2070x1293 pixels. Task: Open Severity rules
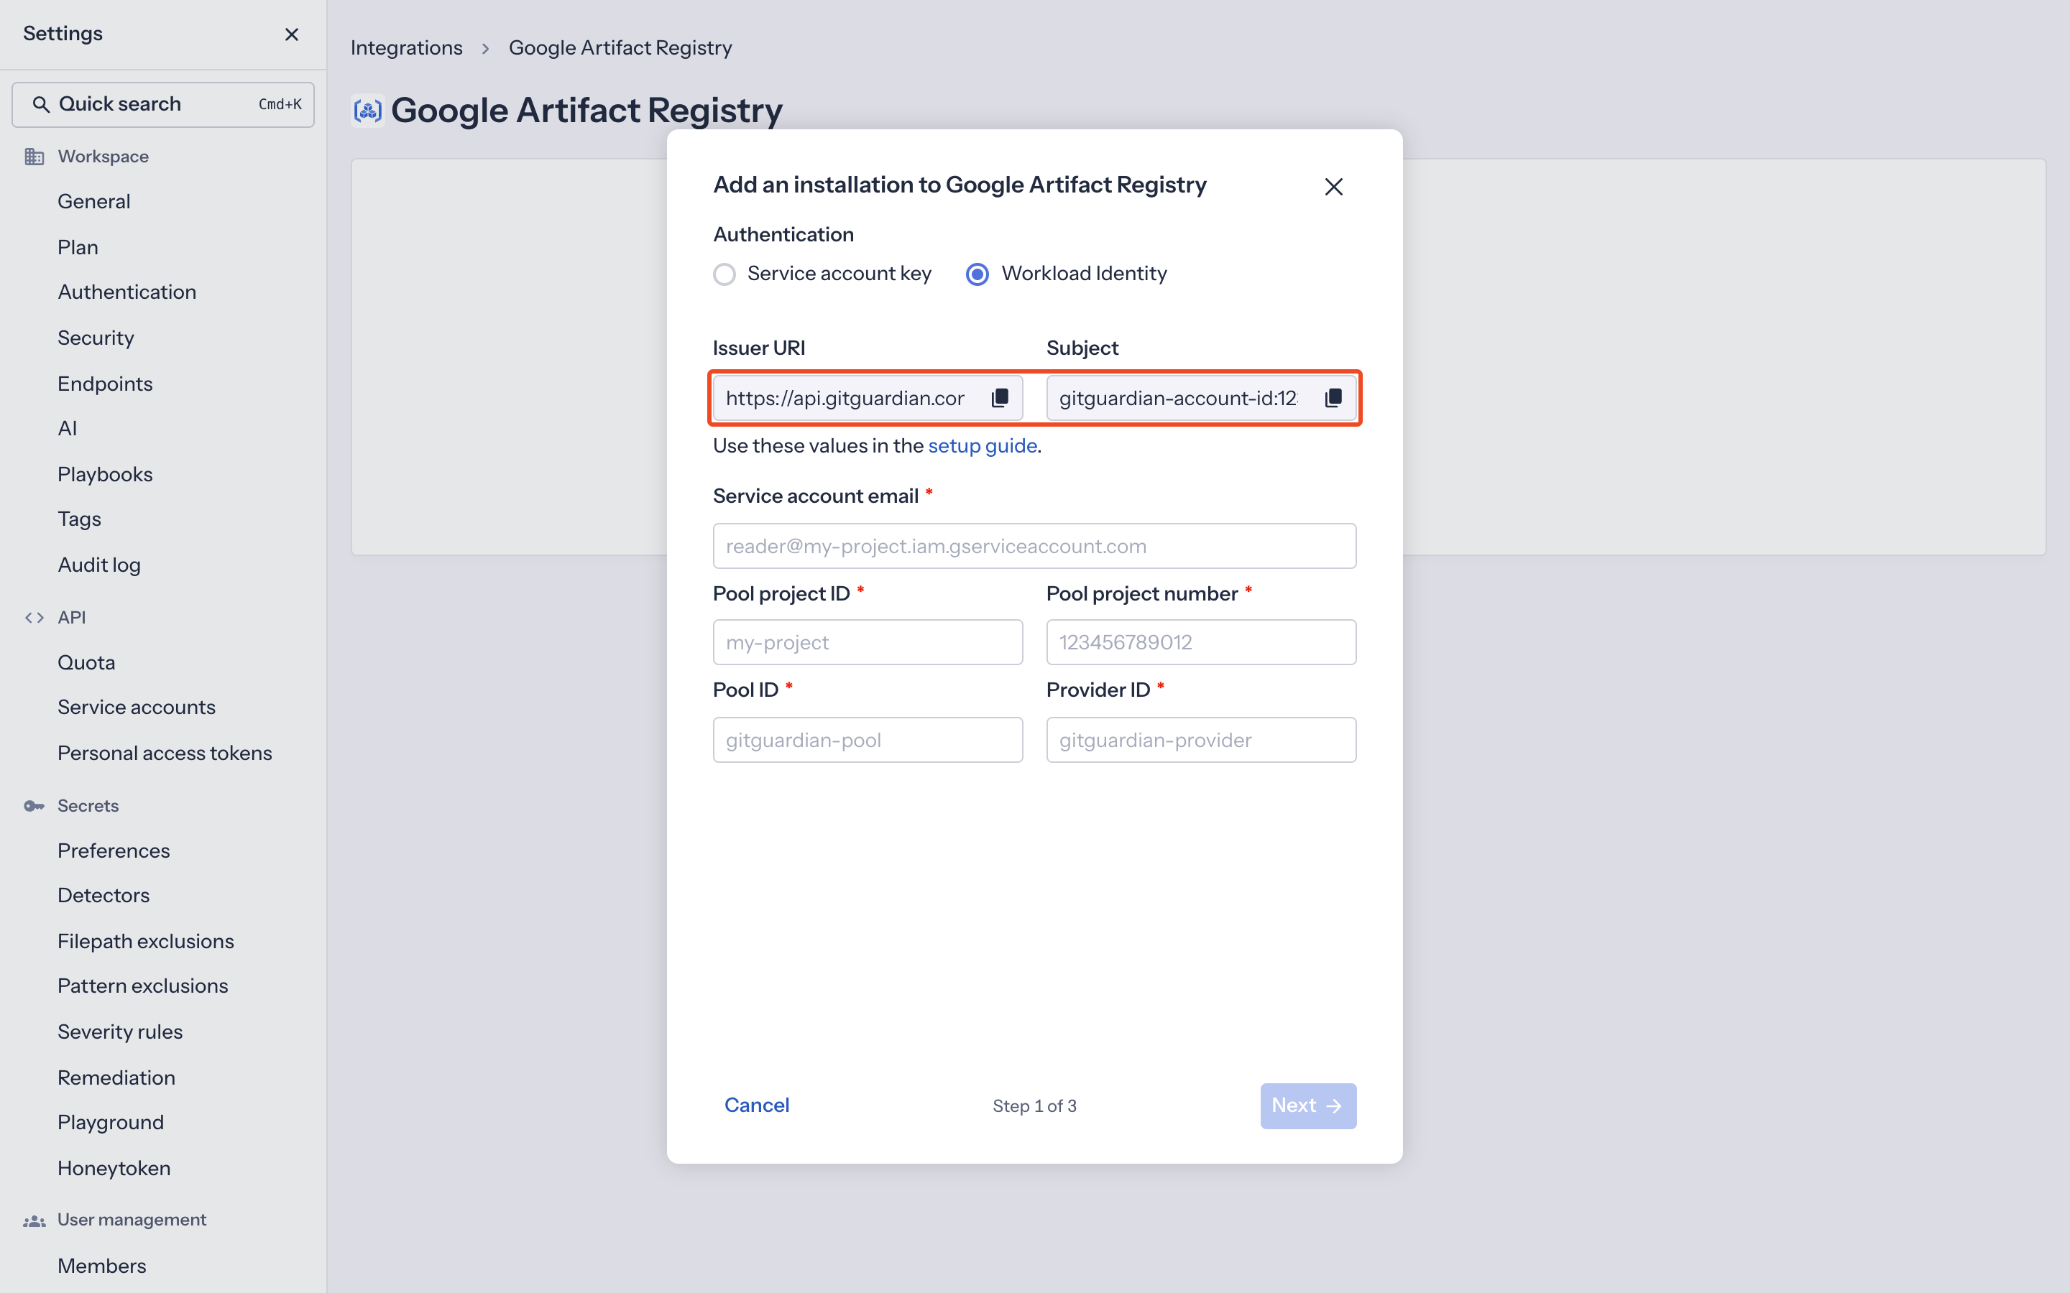click(x=121, y=1032)
